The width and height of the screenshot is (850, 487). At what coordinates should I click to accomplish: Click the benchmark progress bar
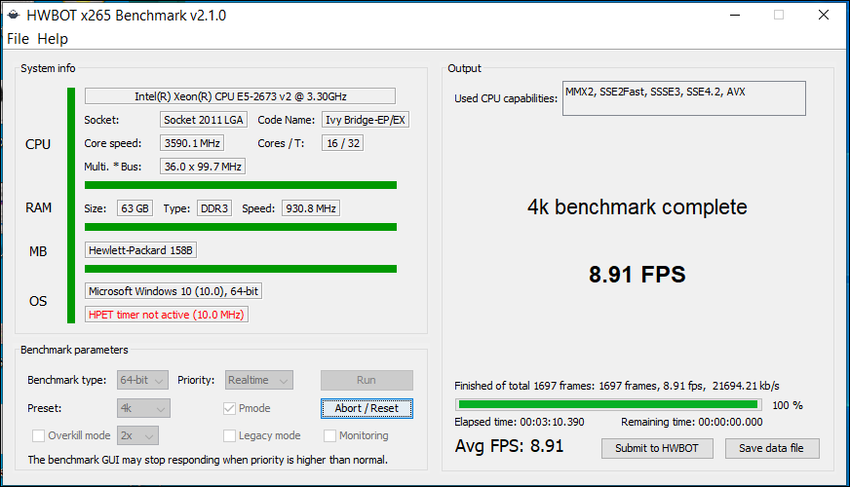[608, 404]
